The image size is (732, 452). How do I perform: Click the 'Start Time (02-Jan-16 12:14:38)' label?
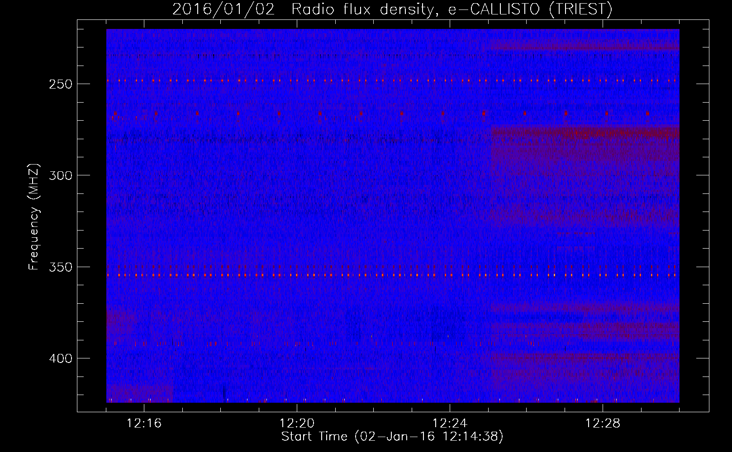392,437
